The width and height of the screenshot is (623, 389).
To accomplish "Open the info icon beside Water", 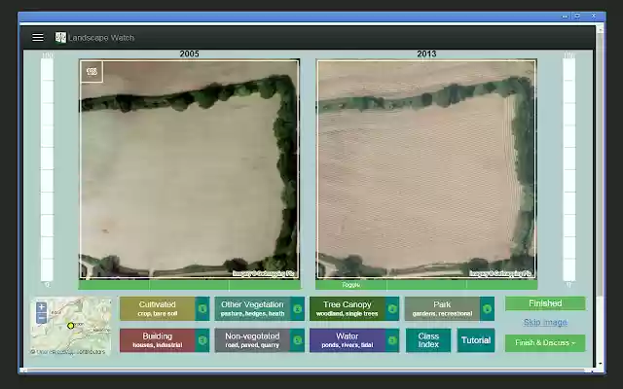I will coord(392,340).
